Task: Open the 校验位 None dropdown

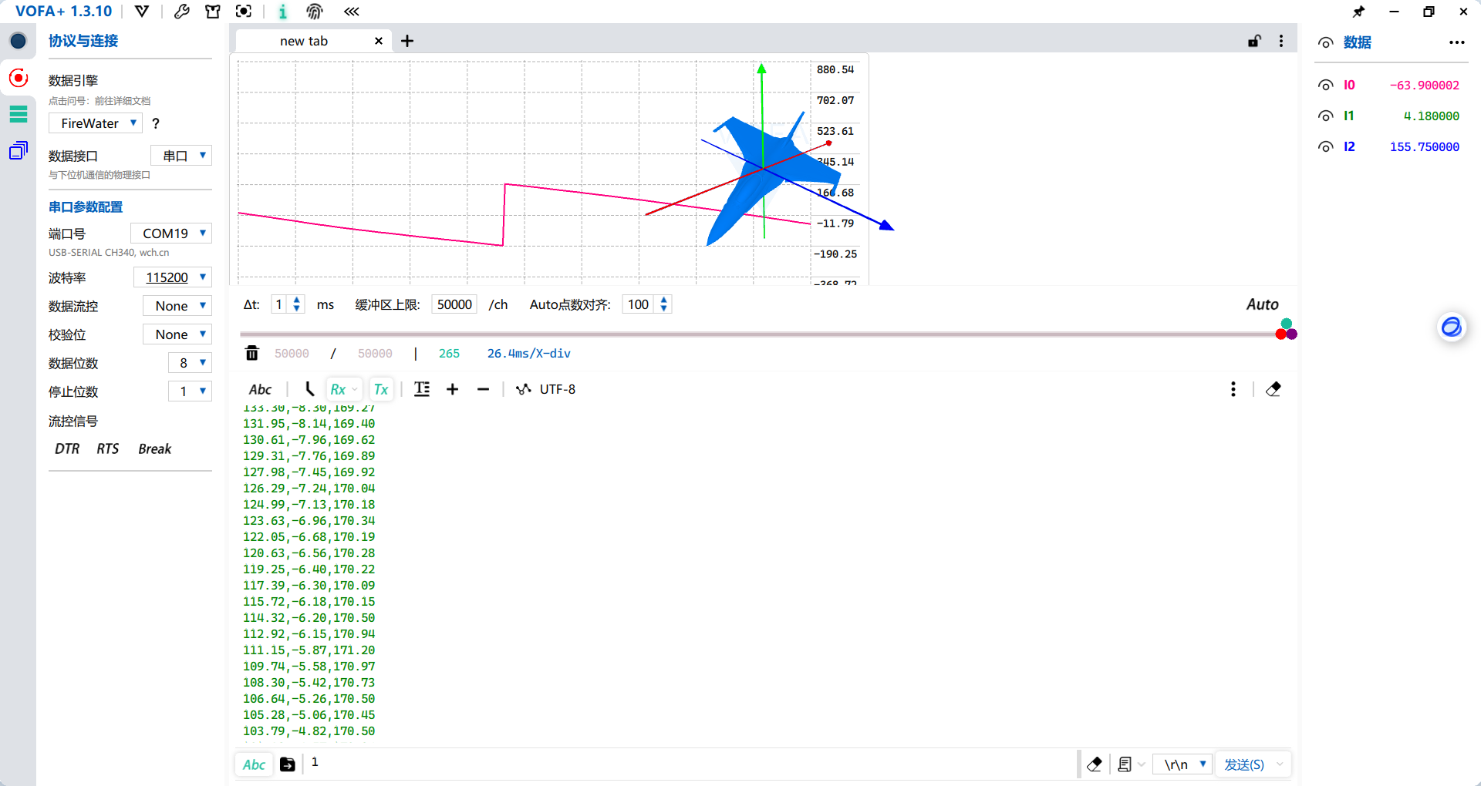Action: coord(177,334)
